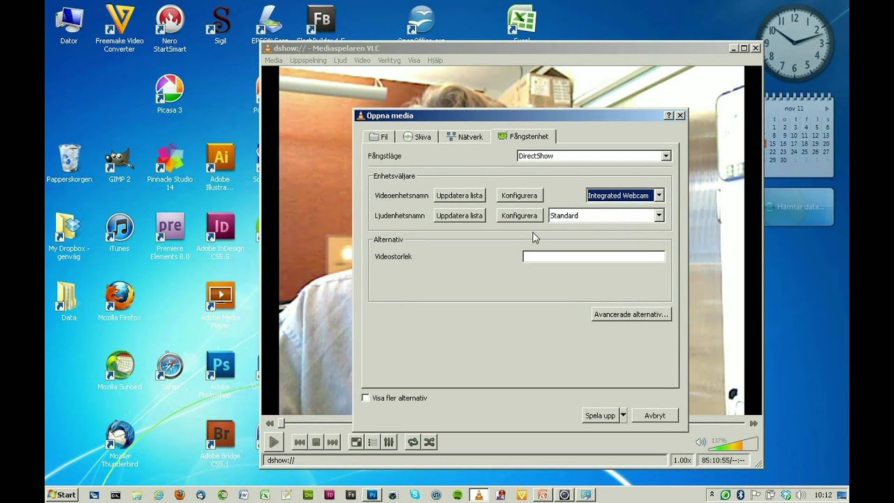894x503 pixels.
Task: Click Konfigurera for the video device
Action: [520, 196]
